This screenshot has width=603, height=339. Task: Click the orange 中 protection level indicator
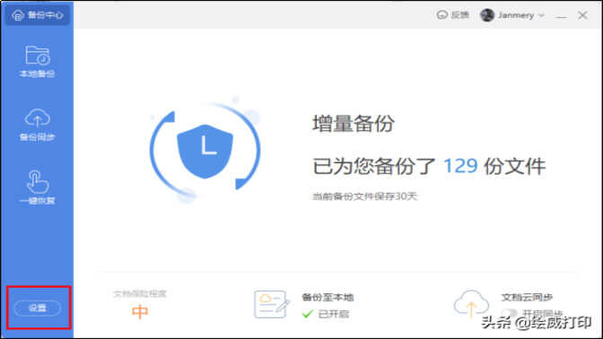click(140, 312)
